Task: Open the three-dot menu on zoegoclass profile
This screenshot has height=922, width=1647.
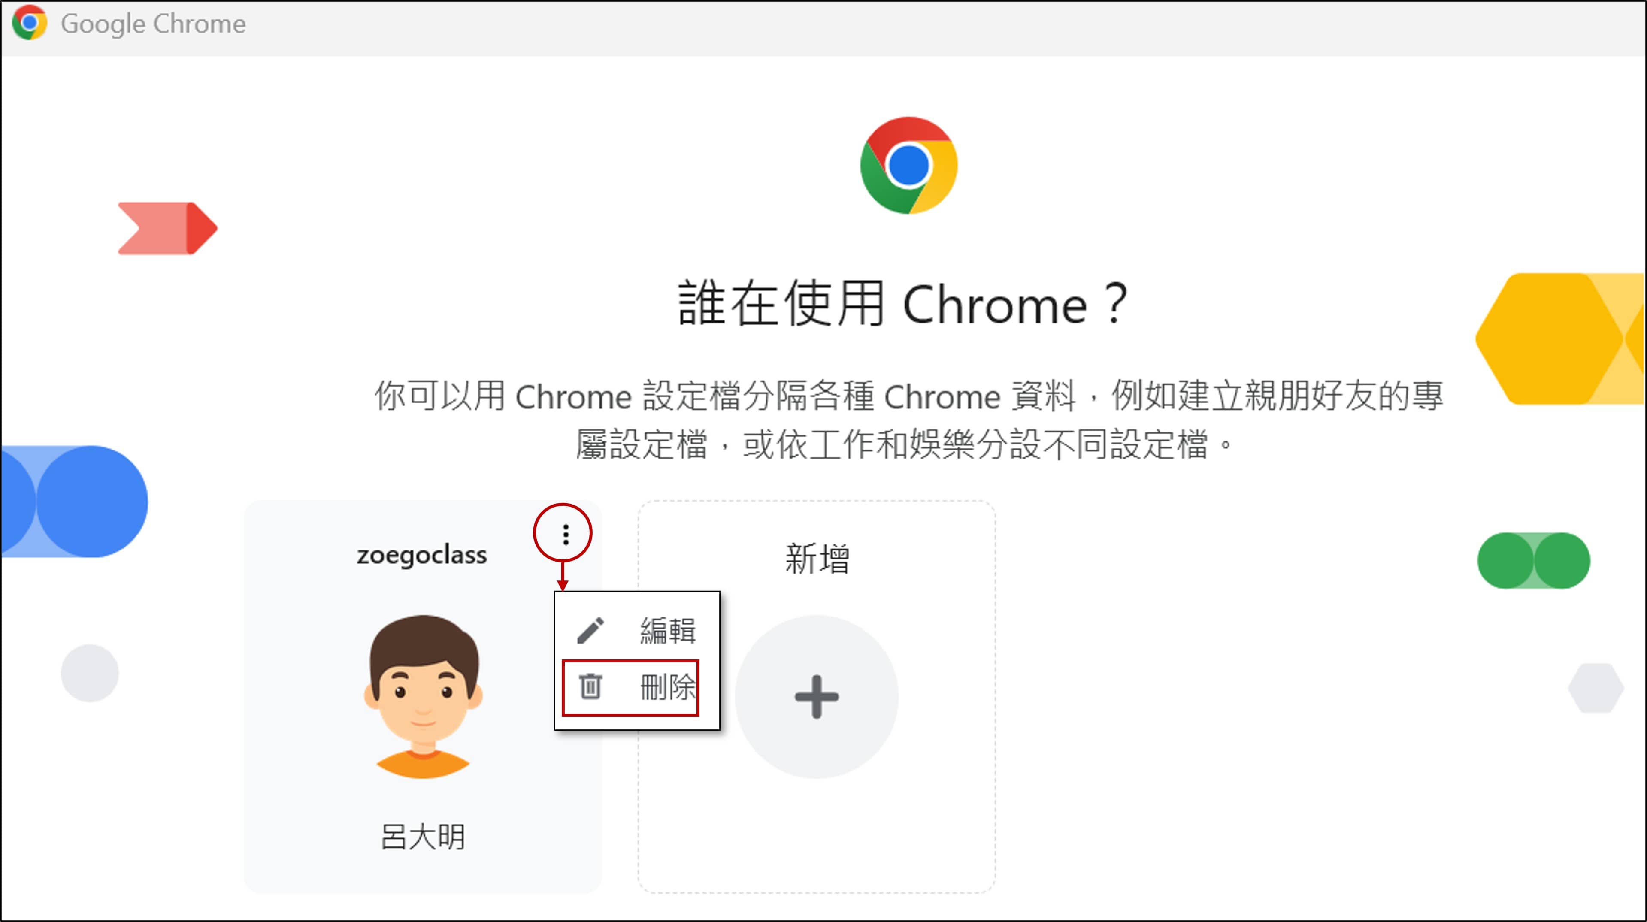Action: [565, 534]
